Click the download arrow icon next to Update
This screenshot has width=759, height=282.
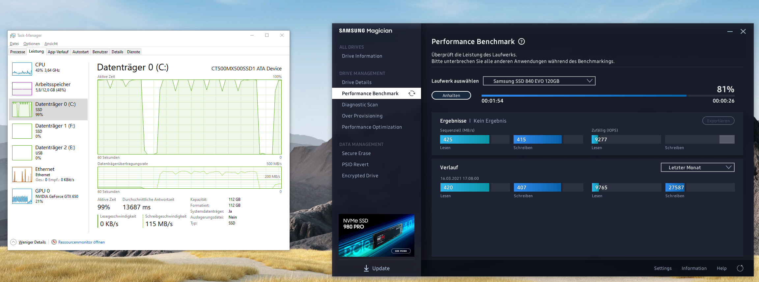[x=366, y=268]
